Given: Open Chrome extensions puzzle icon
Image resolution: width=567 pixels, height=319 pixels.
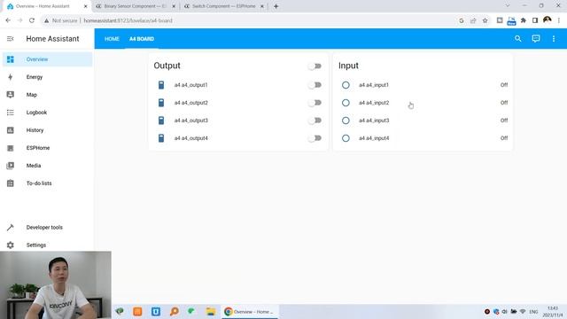Looking at the screenshot, I should point(524,20).
